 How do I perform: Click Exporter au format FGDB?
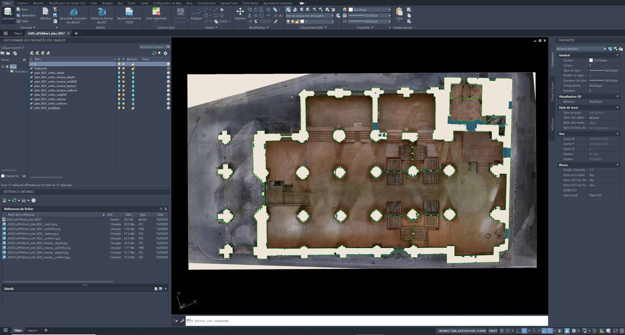pos(129,16)
